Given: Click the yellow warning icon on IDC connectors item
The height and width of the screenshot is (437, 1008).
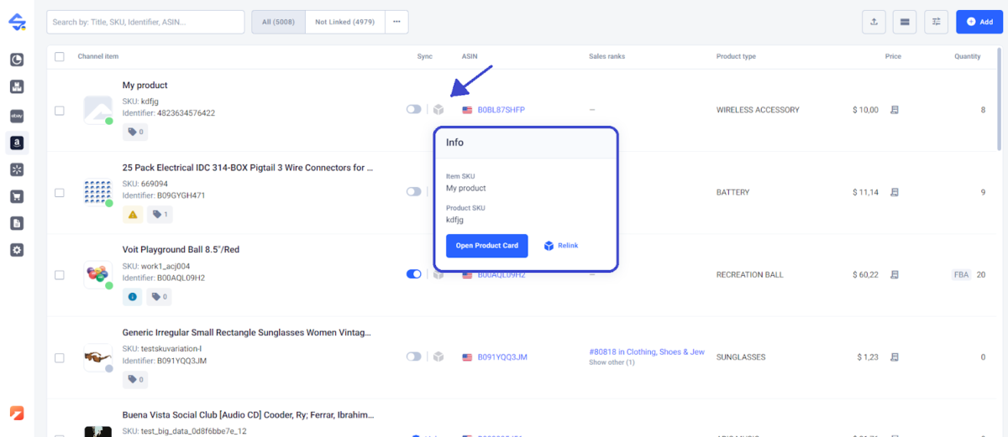Looking at the screenshot, I should point(132,215).
